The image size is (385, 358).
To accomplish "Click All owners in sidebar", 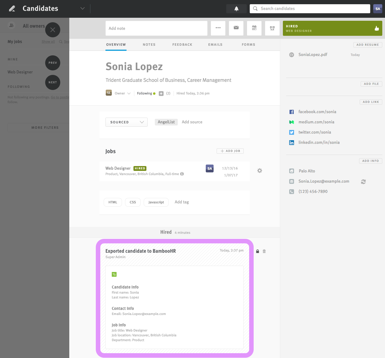I will [34, 26].
